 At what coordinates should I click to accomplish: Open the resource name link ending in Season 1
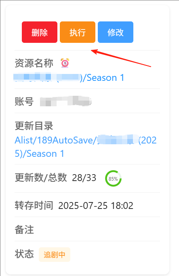69,78
